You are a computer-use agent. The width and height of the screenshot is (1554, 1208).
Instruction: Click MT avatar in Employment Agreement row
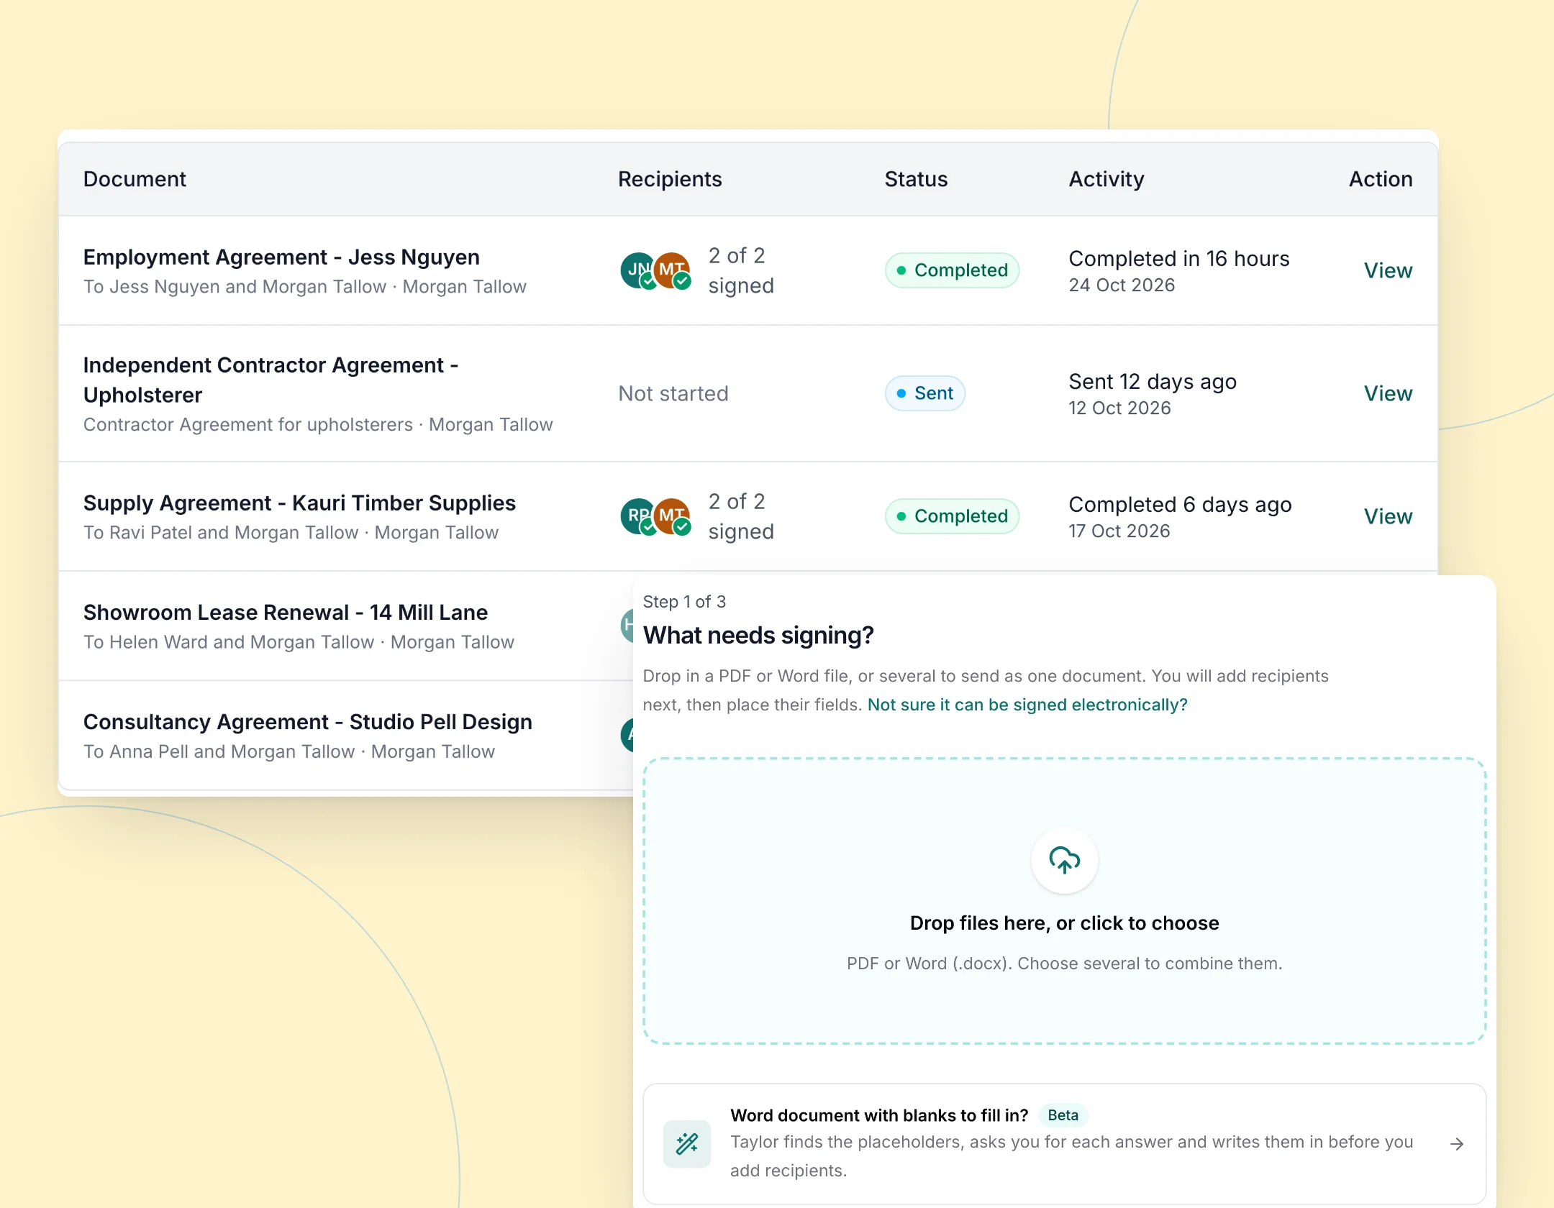pyautogui.click(x=672, y=270)
